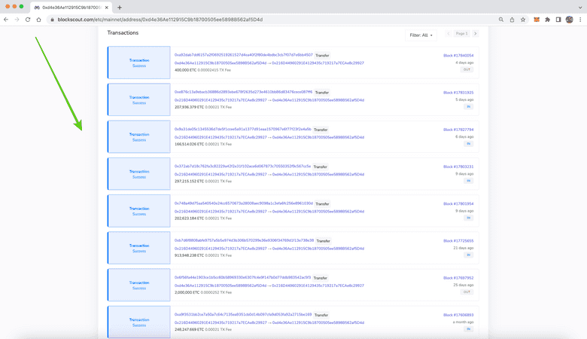Click the browser reload page icon
This screenshot has width=587, height=339.
pos(28,19)
